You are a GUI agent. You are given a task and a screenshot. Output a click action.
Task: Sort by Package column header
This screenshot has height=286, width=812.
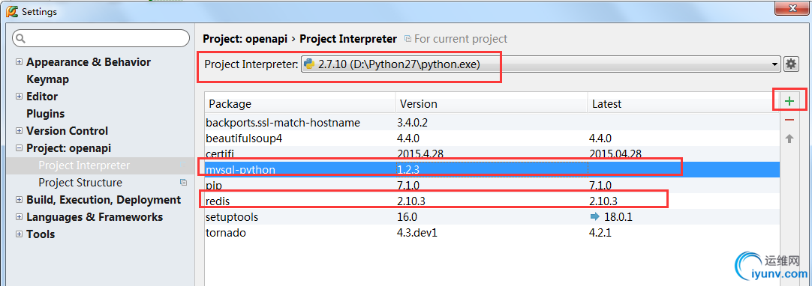click(300, 104)
